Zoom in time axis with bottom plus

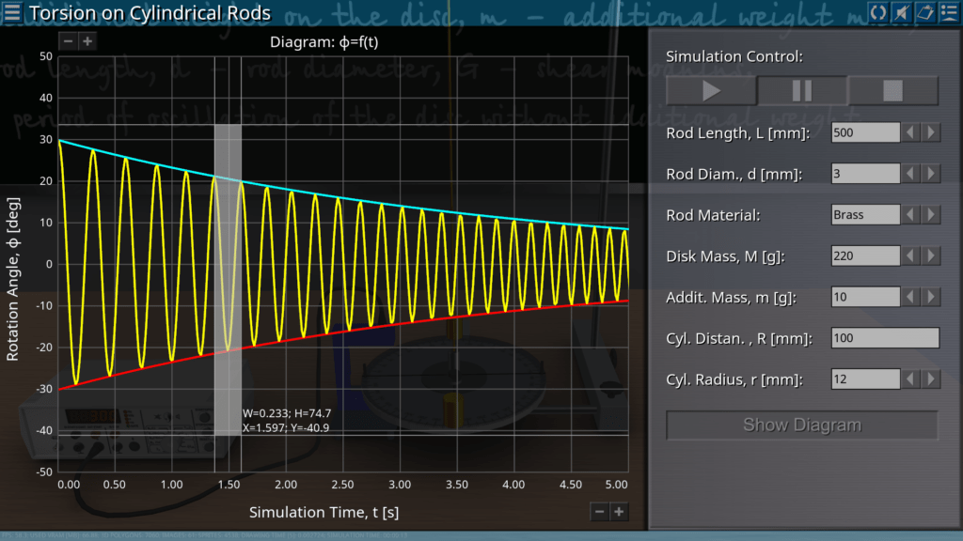619,511
